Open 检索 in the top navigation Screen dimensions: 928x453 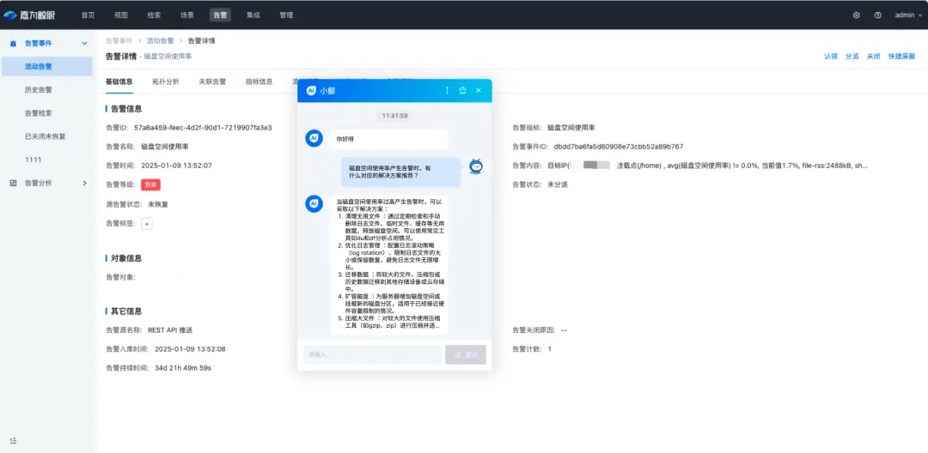pyautogui.click(x=154, y=15)
